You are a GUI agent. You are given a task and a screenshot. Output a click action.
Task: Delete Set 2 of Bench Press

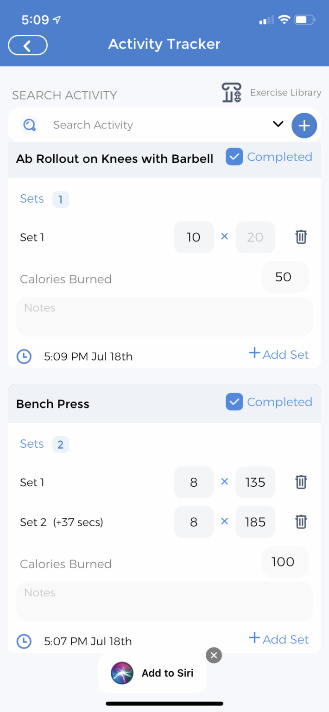click(x=301, y=522)
